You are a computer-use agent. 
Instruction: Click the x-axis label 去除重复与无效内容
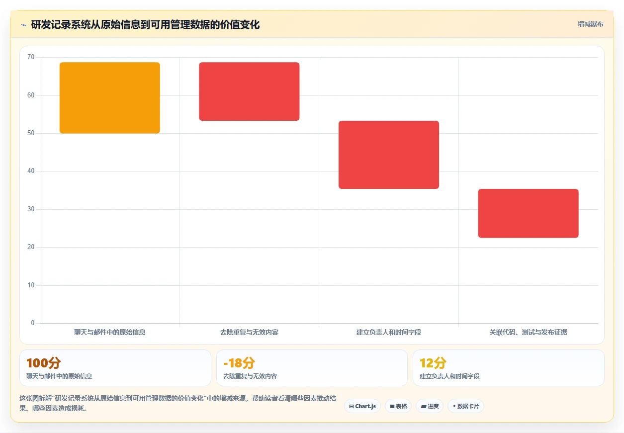(x=249, y=332)
